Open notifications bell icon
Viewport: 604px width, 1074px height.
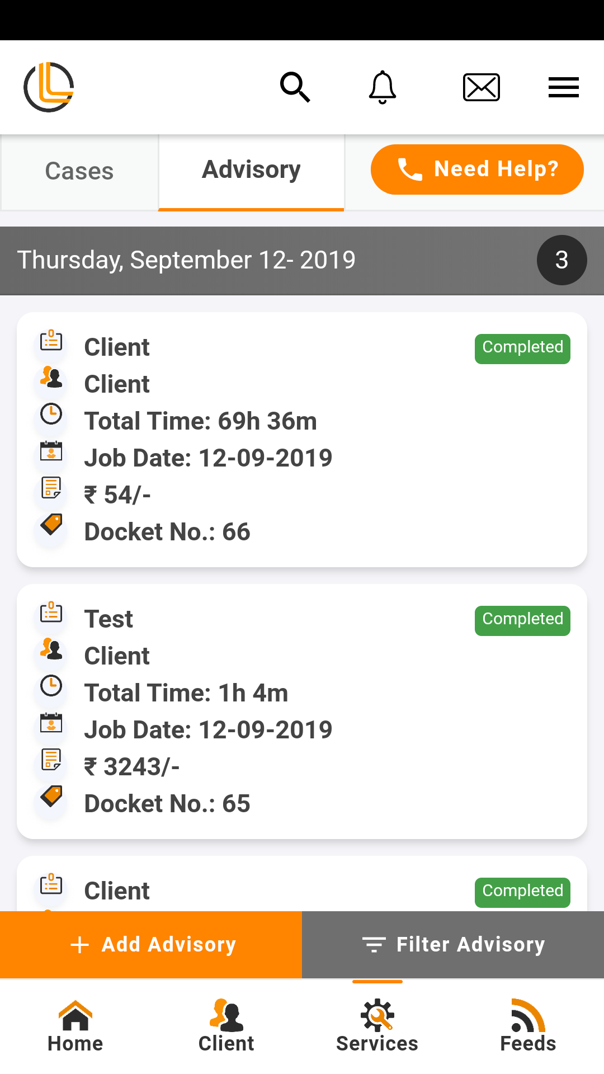383,87
